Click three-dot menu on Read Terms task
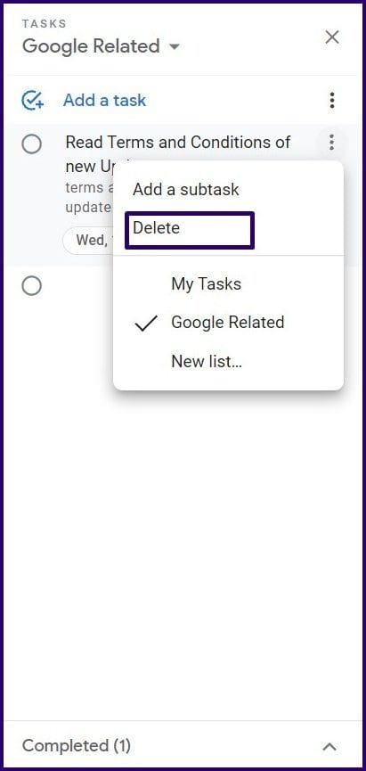The image size is (366, 771). (x=332, y=143)
